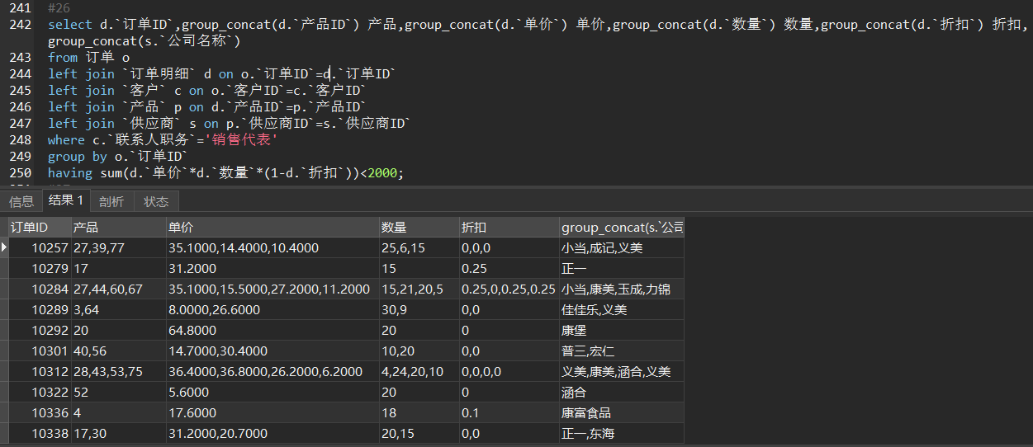Select the 结果 1 tab
Viewport: 1033px width, 447px height.
[x=66, y=201]
